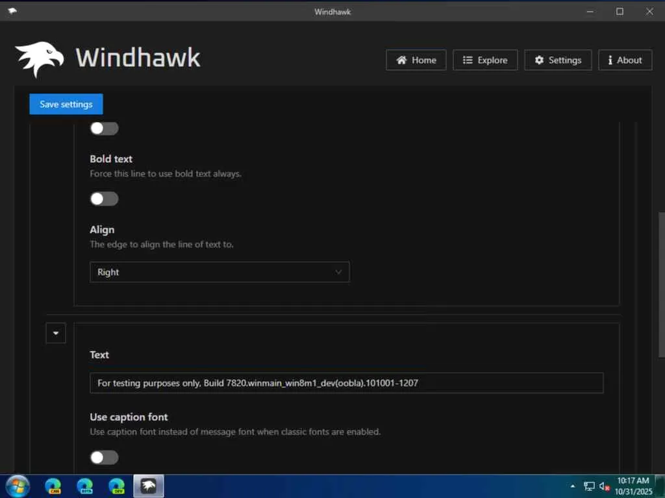Click the Windhawk taskbar button
Image resolution: width=665 pixels, height=498 pixels.
coord(149,486)
